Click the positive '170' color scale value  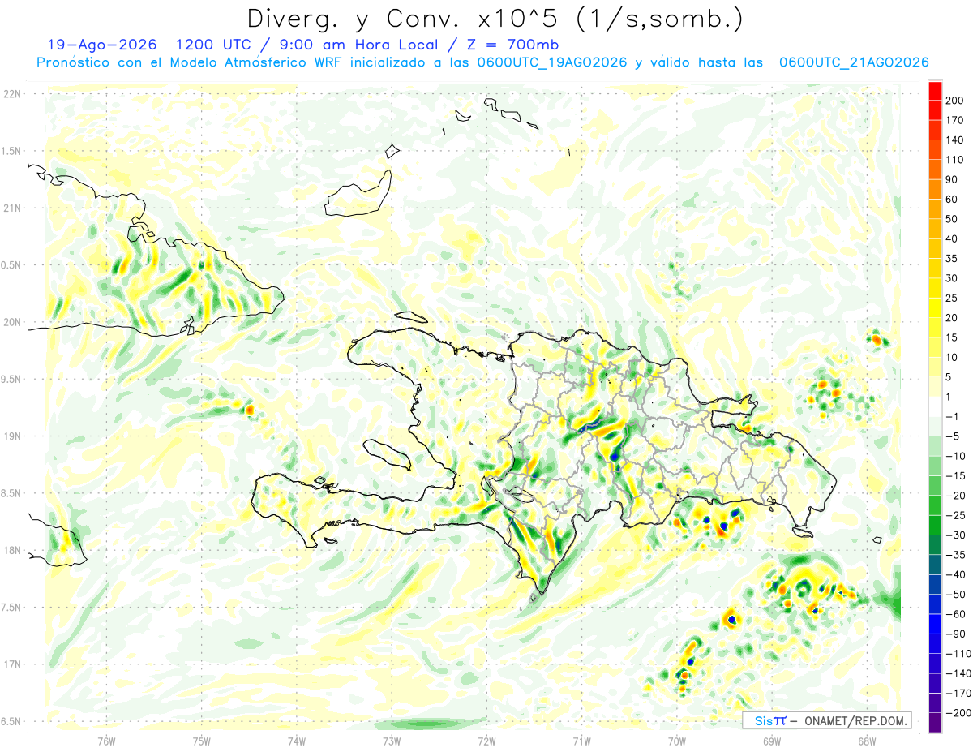[x=954, y=120]
